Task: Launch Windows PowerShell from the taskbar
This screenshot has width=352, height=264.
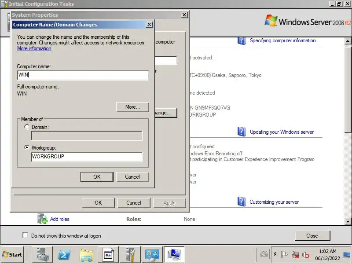Action: [x=64, y=255]
